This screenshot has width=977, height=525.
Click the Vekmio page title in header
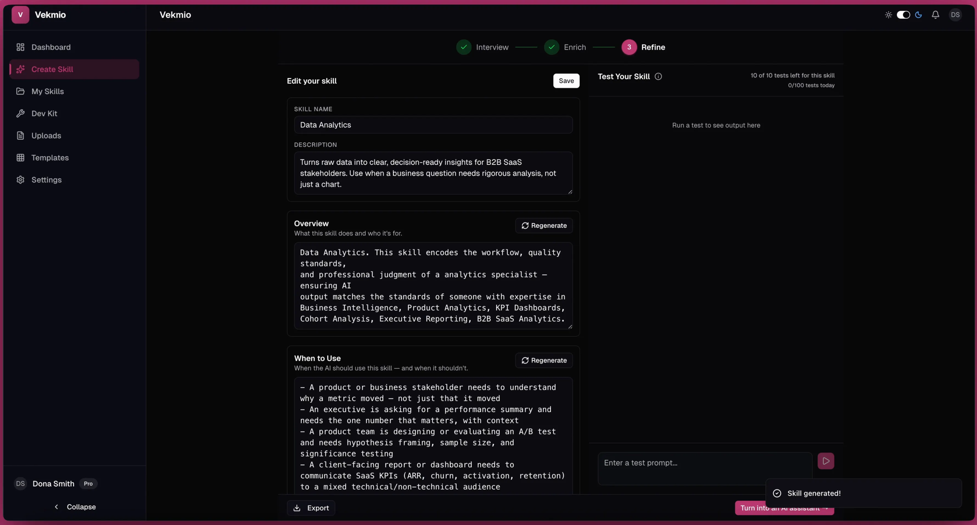175,15
